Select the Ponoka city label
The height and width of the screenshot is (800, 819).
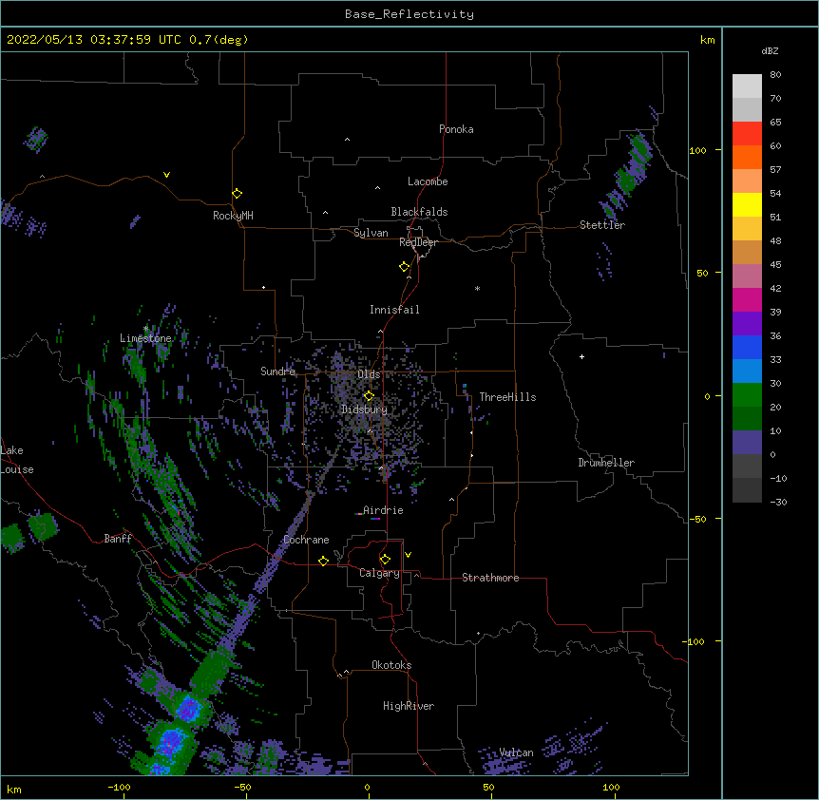[x=456, y=129]
